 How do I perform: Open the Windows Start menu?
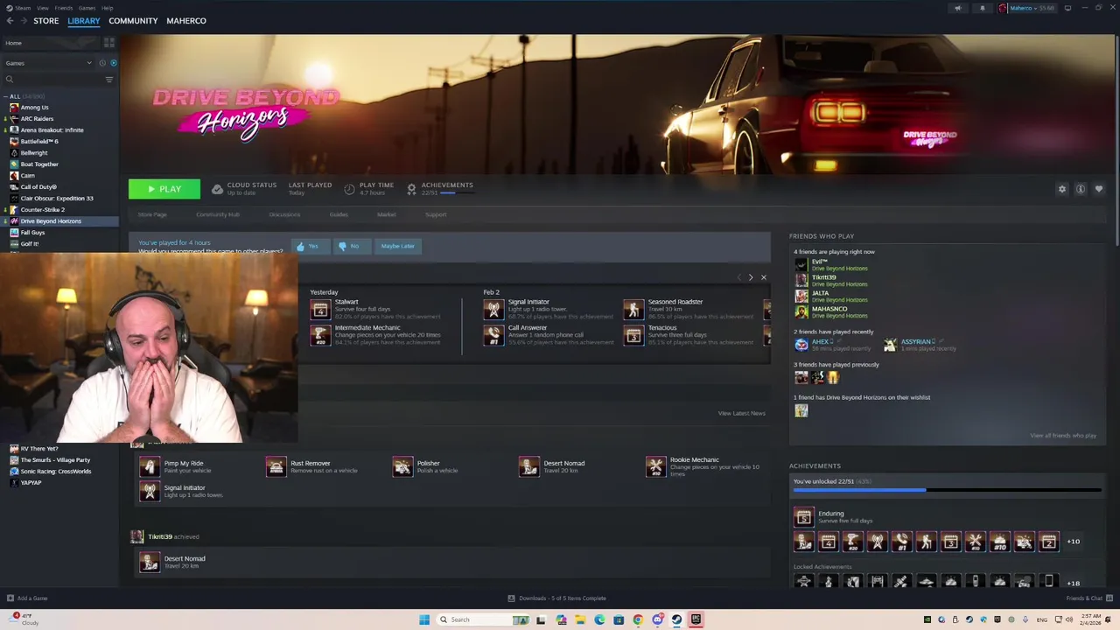click(424, 619)
